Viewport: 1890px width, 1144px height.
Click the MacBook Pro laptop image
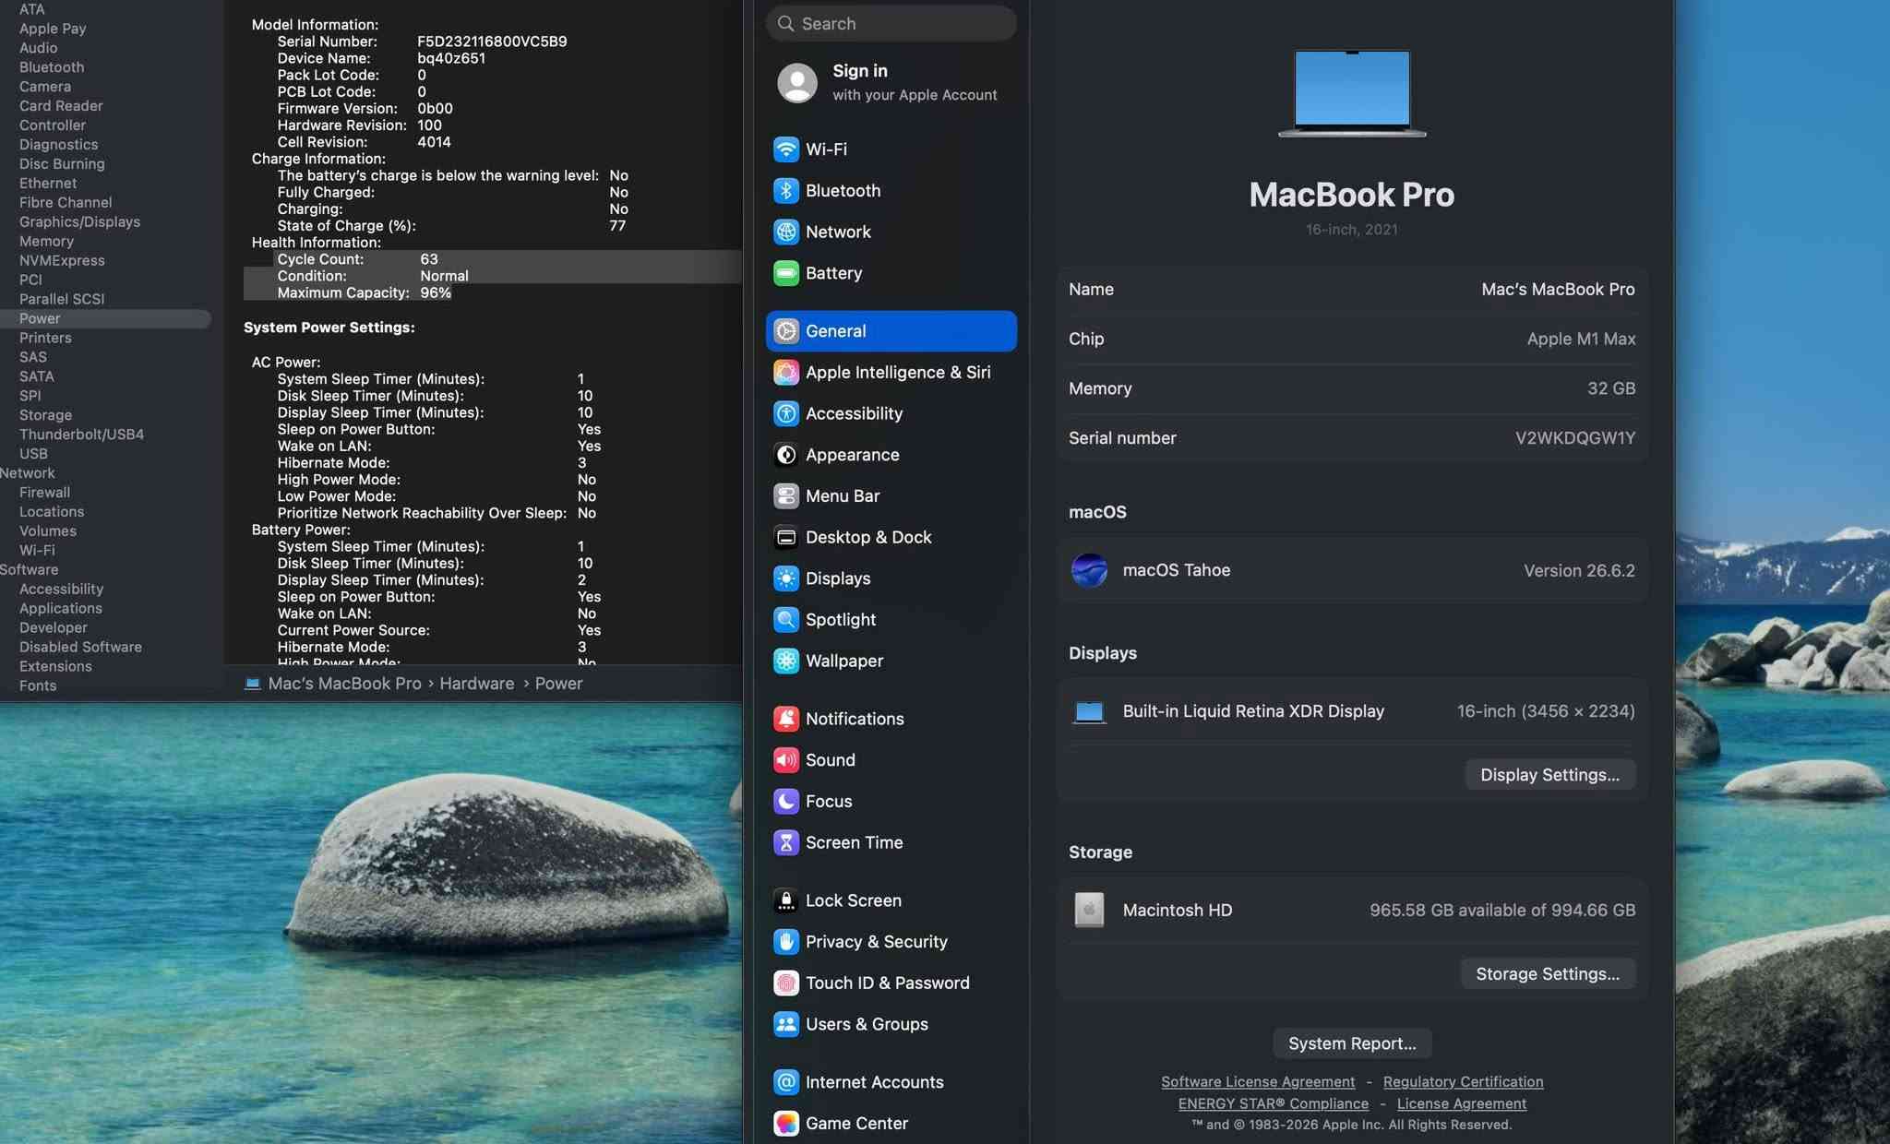tap(1352, 93)
